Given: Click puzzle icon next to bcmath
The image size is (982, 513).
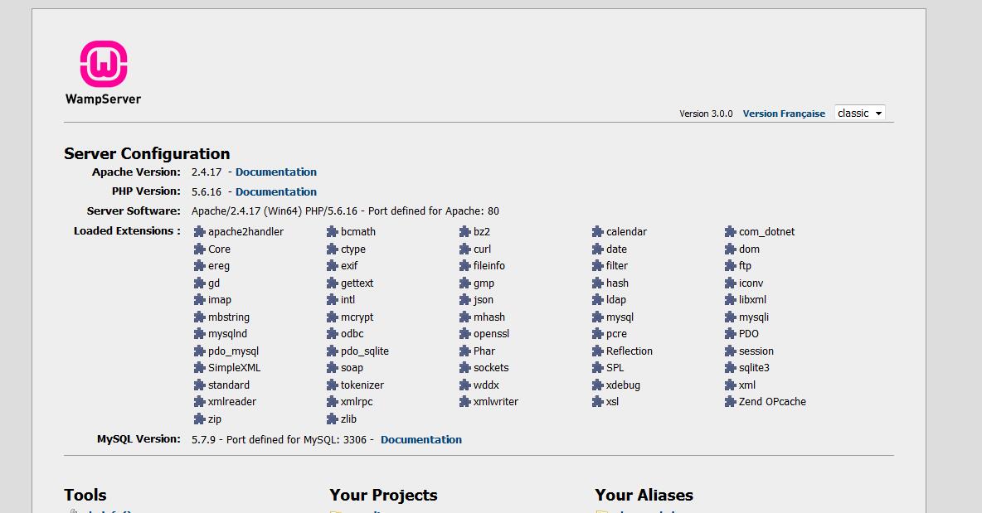Looking at the screenshot, I should tap(333, 232).
